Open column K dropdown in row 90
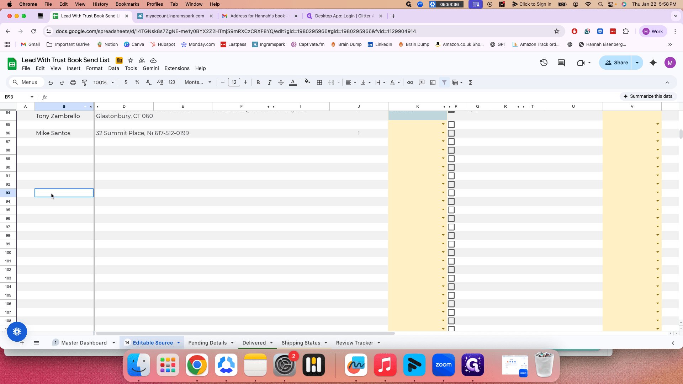The image size is (683, 384). 443,167
